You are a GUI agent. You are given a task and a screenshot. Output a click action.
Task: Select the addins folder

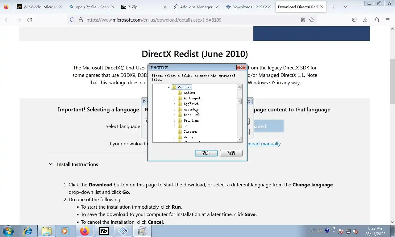pos(189,93)
